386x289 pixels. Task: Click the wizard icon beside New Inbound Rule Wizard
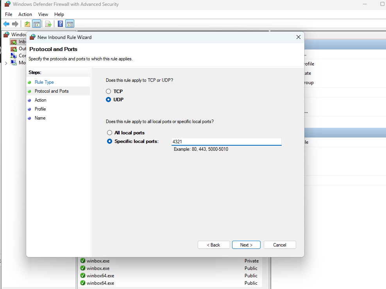coord(32,37)
